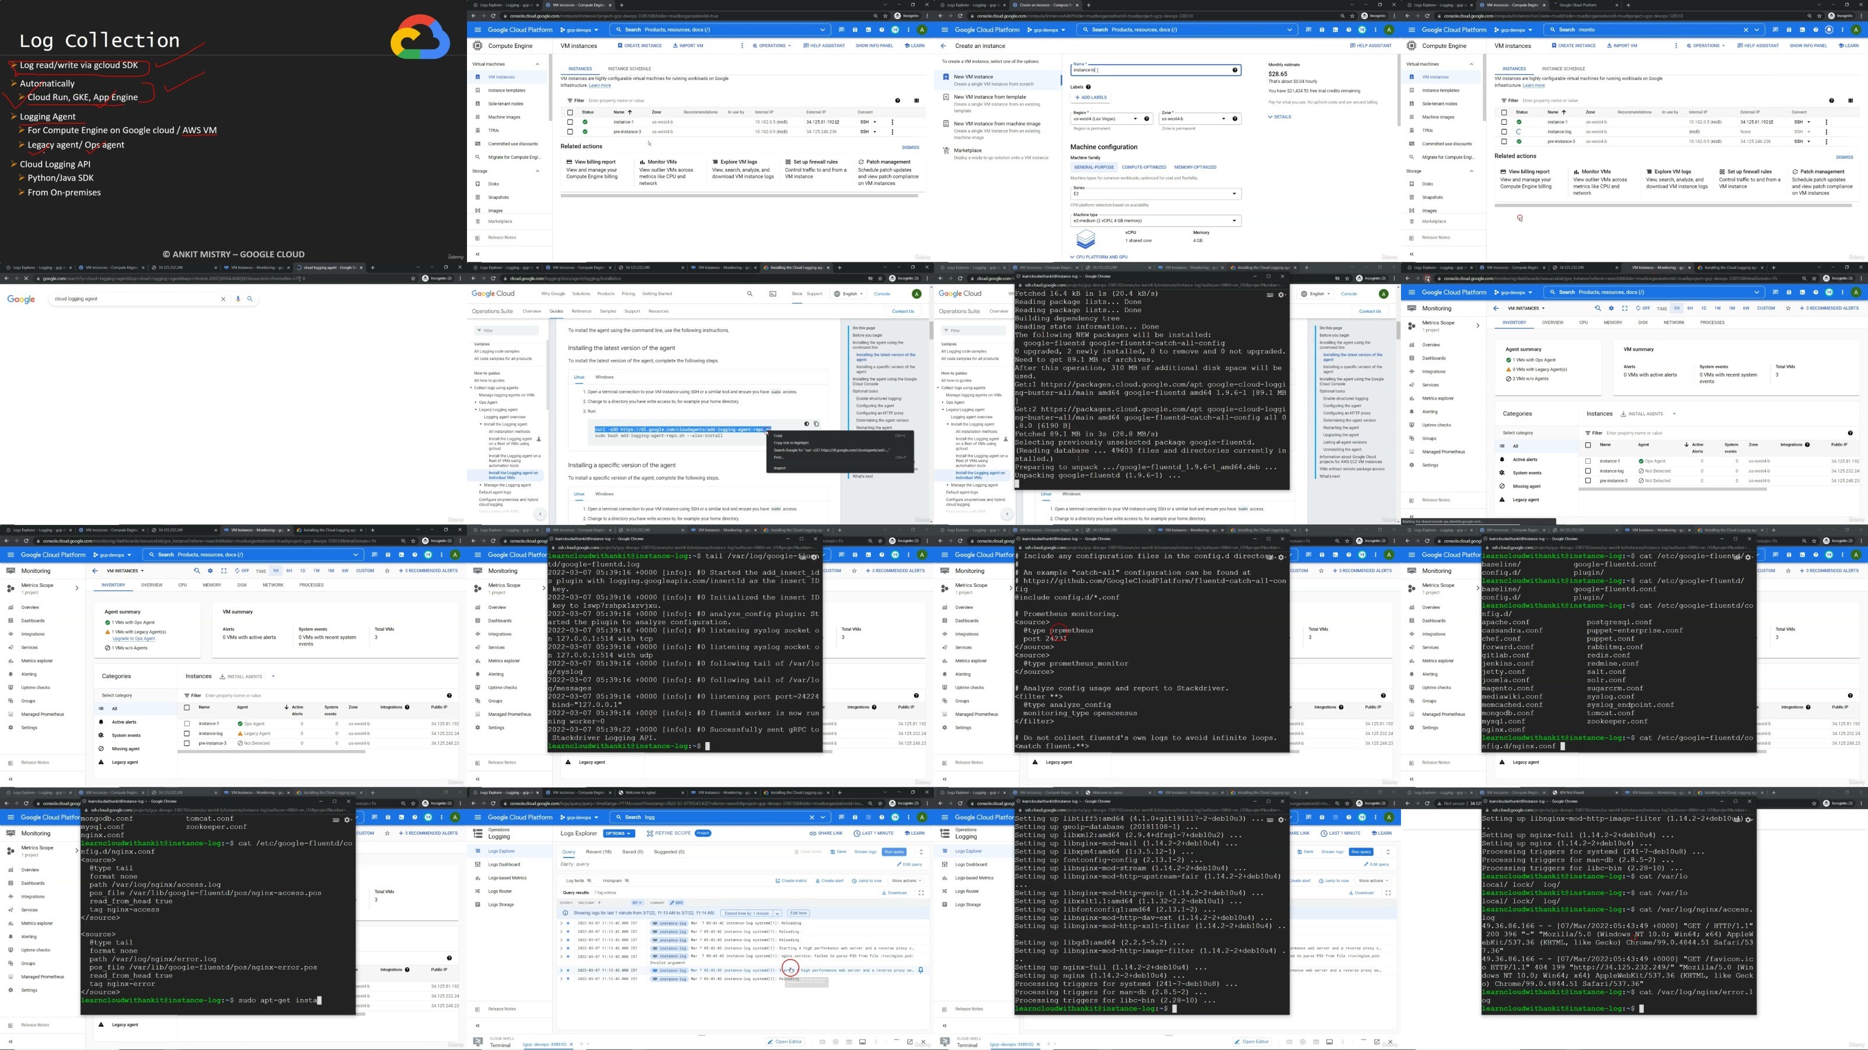Open the IST timezone dropdown in query results
This screenshot has width=1868, height=1050.
click(x=637, y=903)
